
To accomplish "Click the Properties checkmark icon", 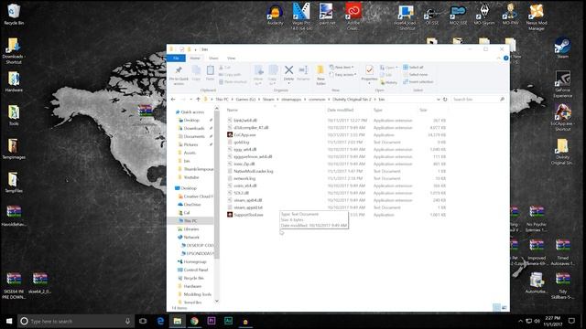I will (x=369, y=70).
